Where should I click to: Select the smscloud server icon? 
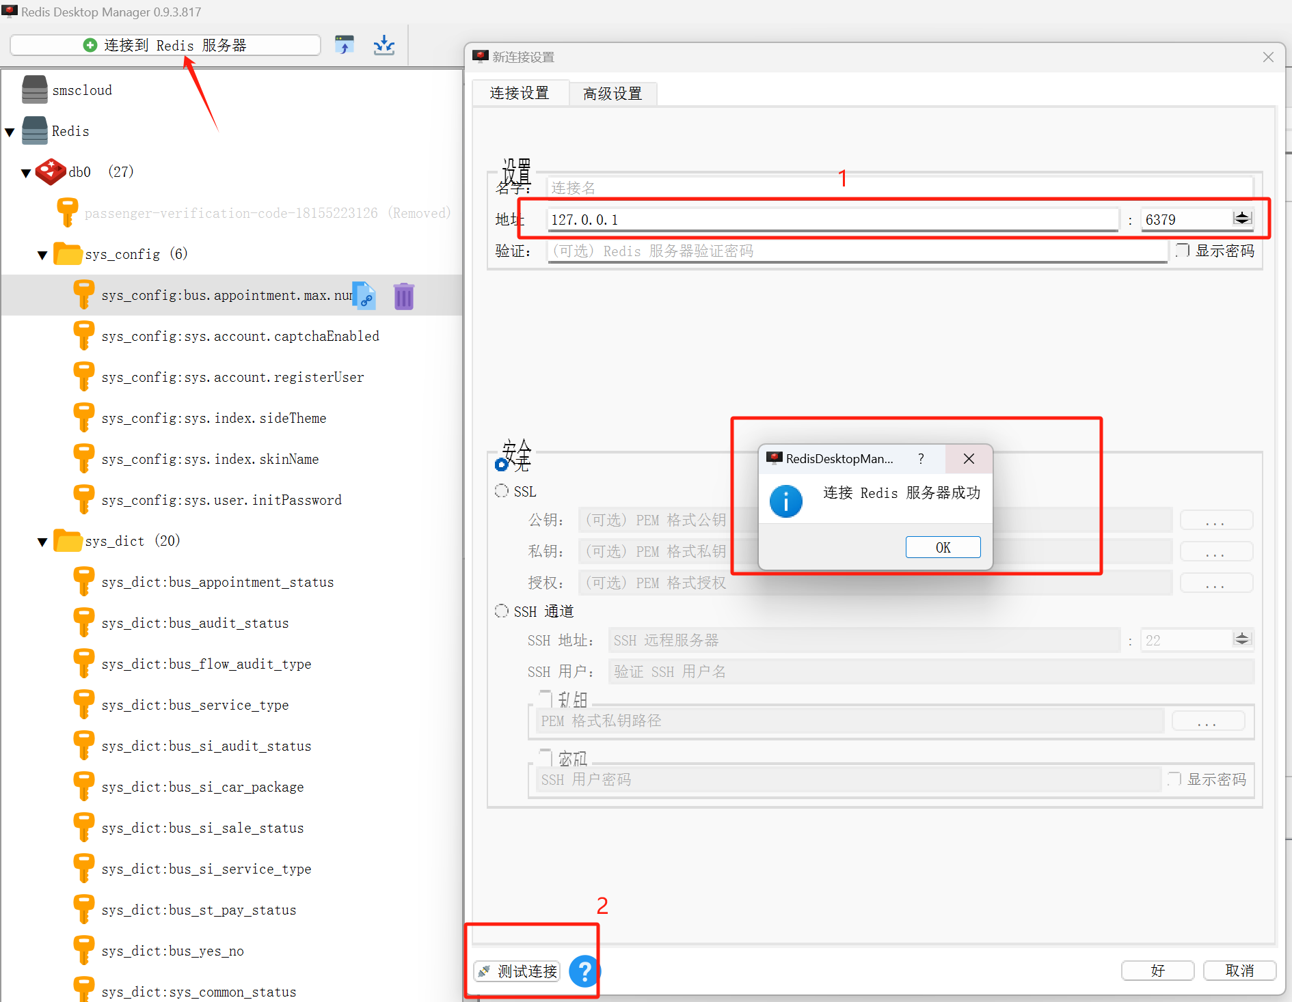[x=34, y=89]
